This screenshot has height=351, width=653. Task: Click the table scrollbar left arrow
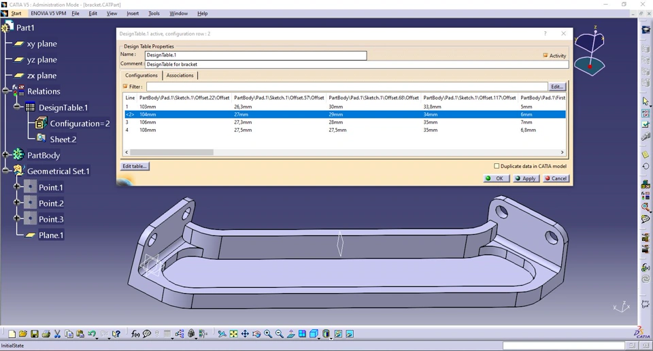[x=127, y=152]
